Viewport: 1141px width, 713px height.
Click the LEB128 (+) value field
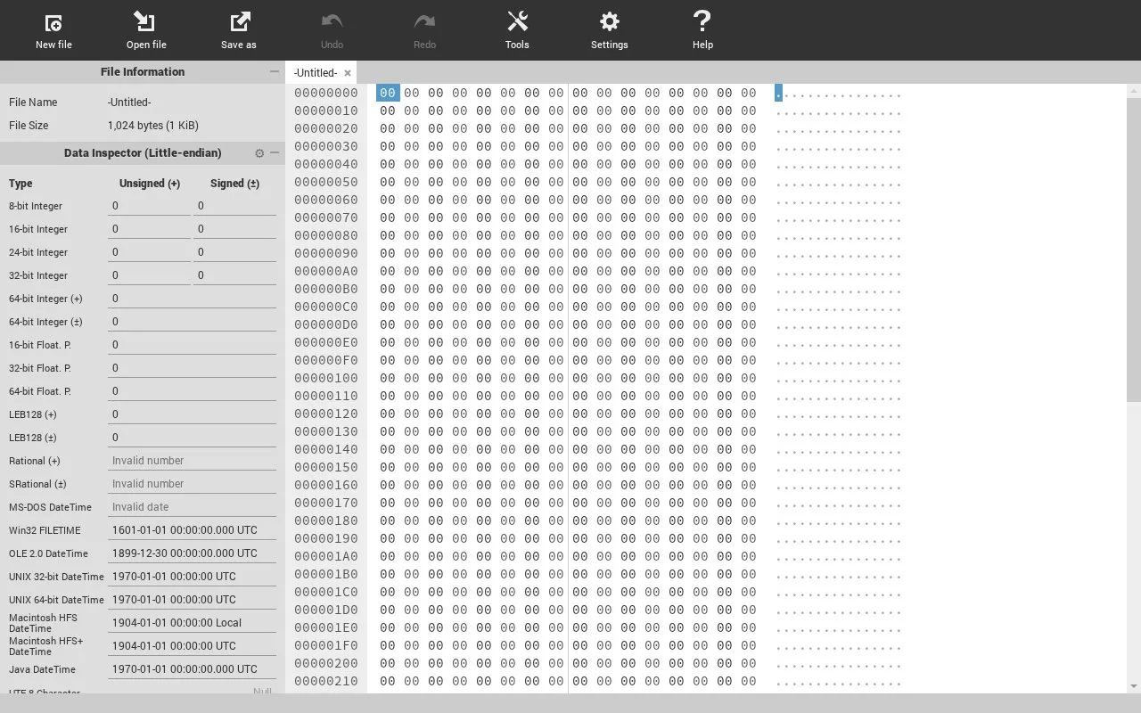(192, 414)
